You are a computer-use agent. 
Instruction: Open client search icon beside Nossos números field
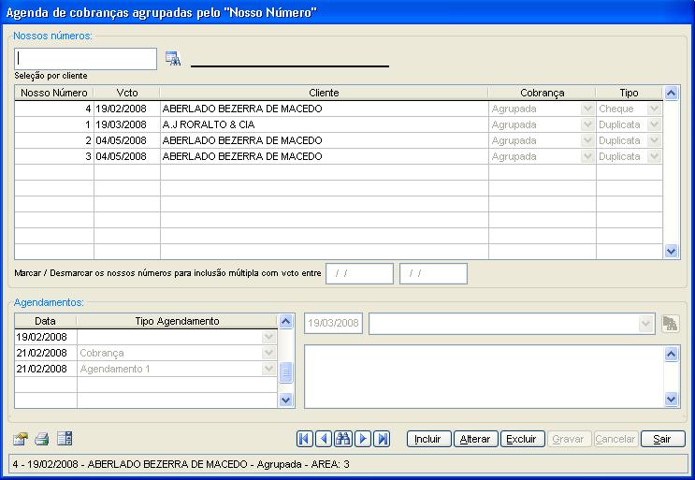pyautogui.click(x=173, y=59)
